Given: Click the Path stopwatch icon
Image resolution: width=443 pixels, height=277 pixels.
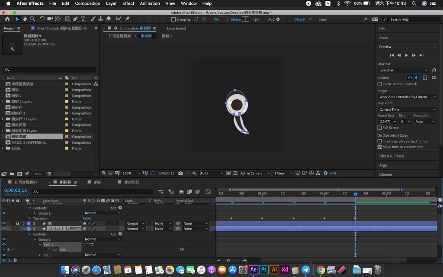Looking at the screenshot, I should [50, 250].
